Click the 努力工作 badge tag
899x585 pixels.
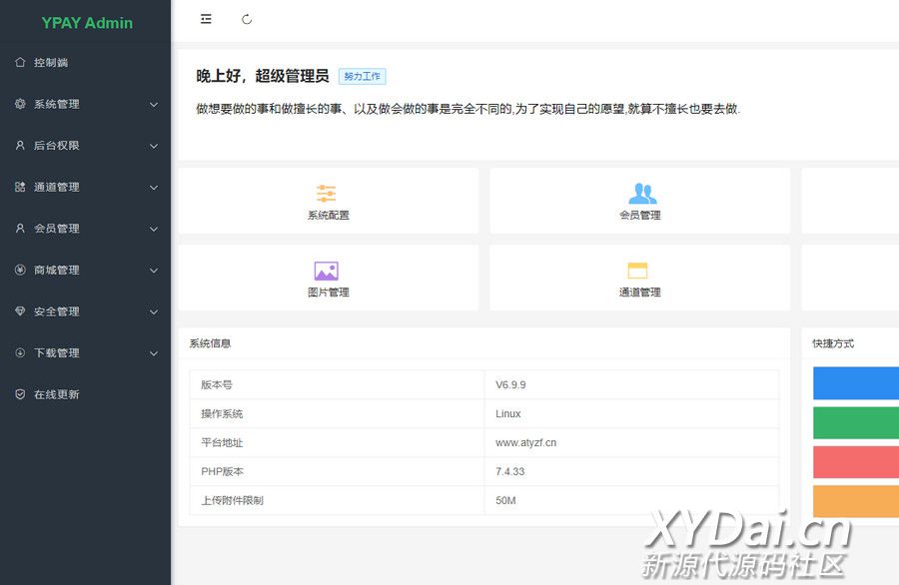pos(362,76)
